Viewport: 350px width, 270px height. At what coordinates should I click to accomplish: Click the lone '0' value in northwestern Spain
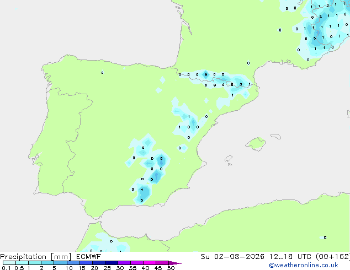click(x=102, y=73)
